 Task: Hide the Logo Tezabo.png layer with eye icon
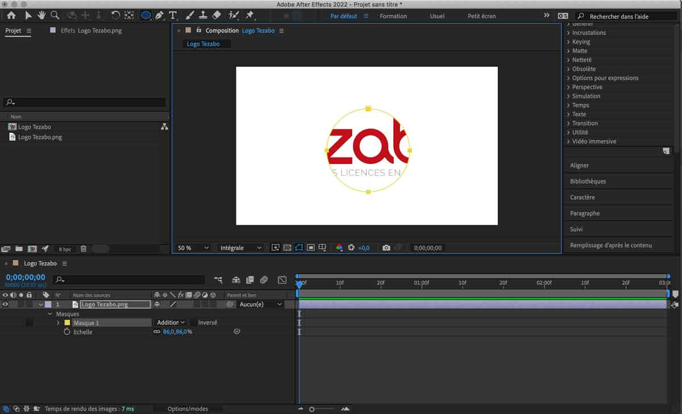[5, 305]
